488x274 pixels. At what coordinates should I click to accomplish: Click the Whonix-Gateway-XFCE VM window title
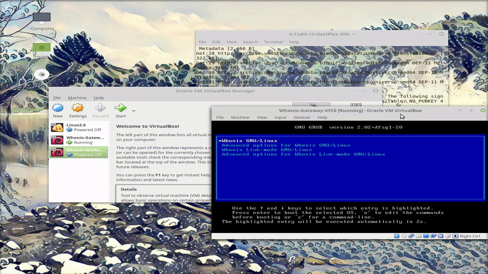(x=350, y=110)
